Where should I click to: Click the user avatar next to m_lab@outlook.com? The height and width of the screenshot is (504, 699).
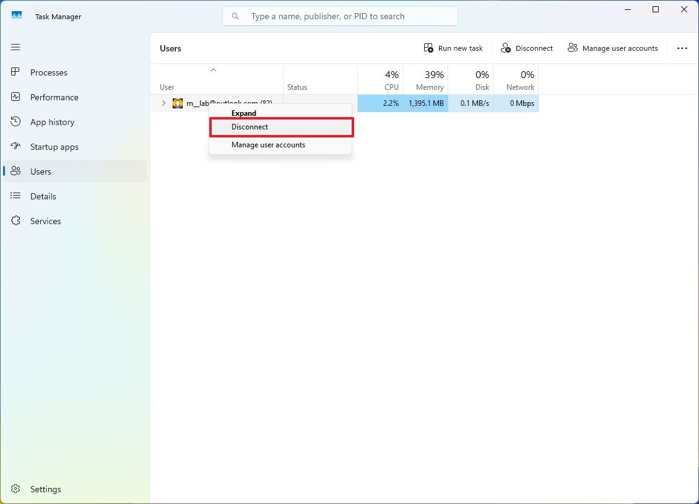pyautogui.click(x=178, y=103)
